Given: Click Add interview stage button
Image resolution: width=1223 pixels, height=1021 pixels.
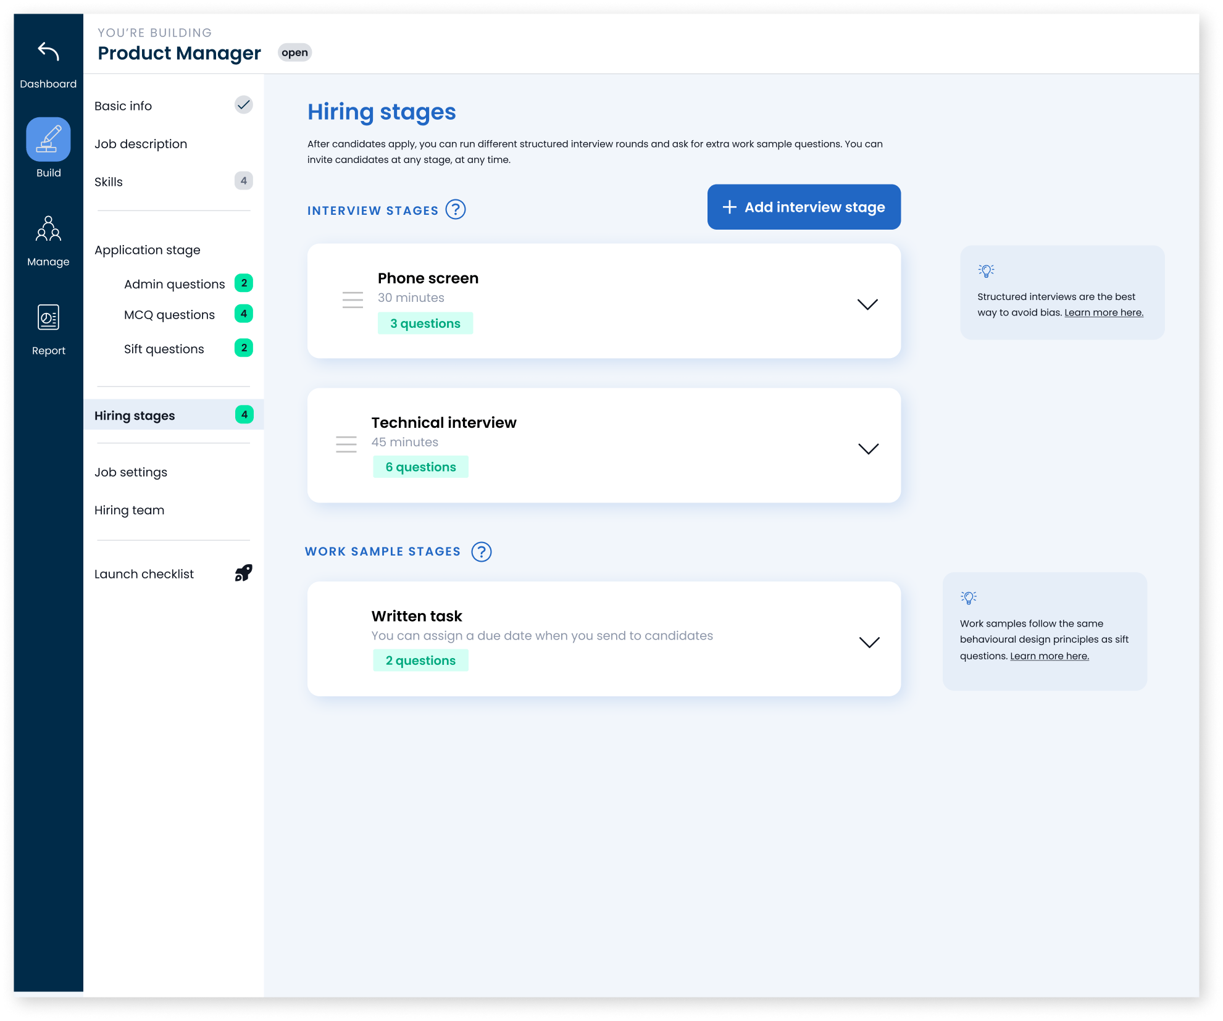Looking at the screenshot, I should pos(803,207).
